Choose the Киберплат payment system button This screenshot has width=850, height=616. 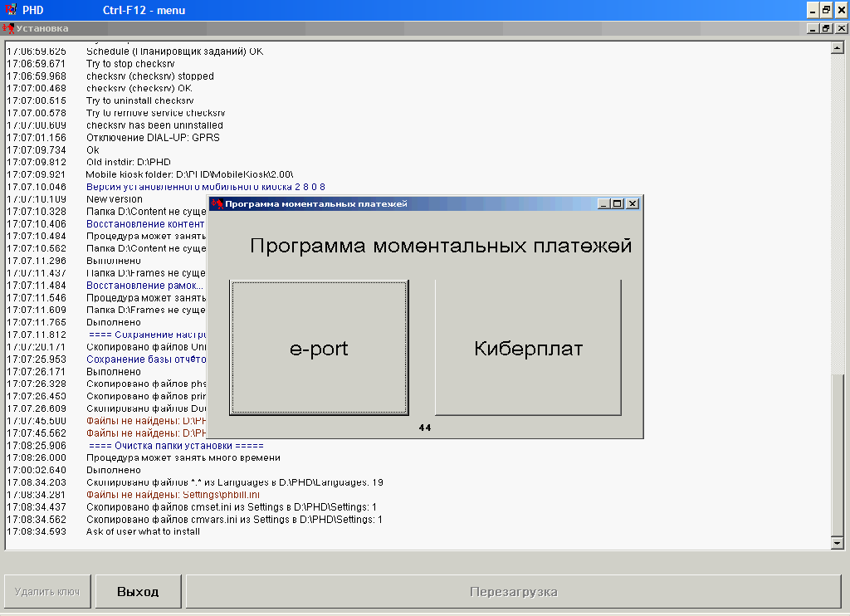[x=528, y=348]
